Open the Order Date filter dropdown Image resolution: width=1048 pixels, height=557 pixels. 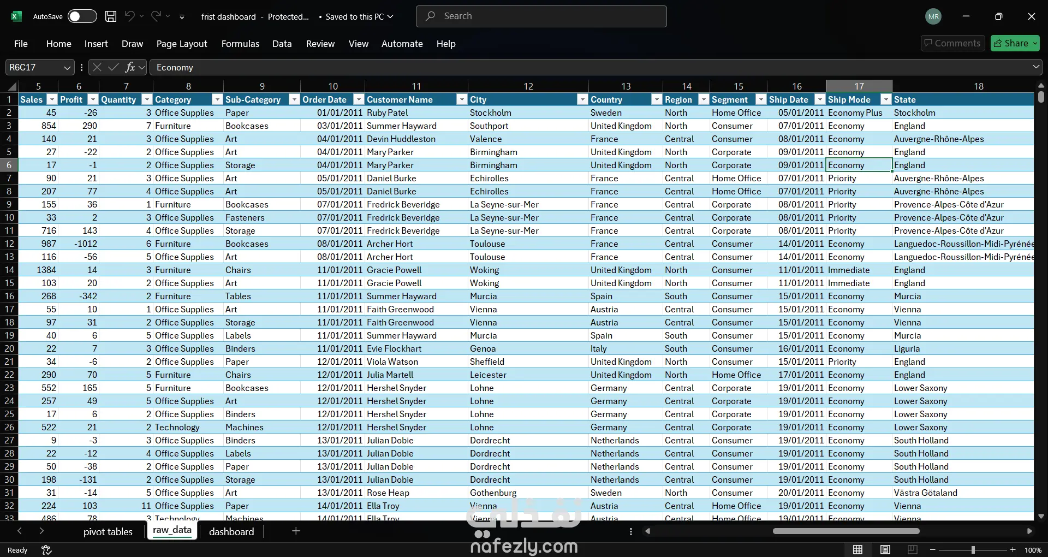click(x=359, y=99)
